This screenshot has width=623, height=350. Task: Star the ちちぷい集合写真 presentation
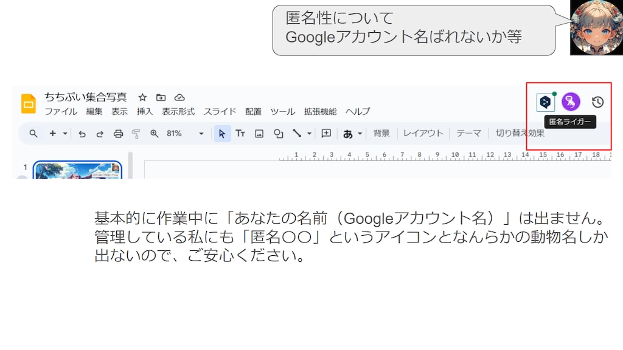pyautogui.click(x=142, y=97)
